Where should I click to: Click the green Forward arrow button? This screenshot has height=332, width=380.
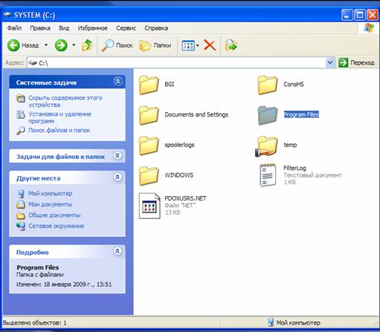(61, 45)
